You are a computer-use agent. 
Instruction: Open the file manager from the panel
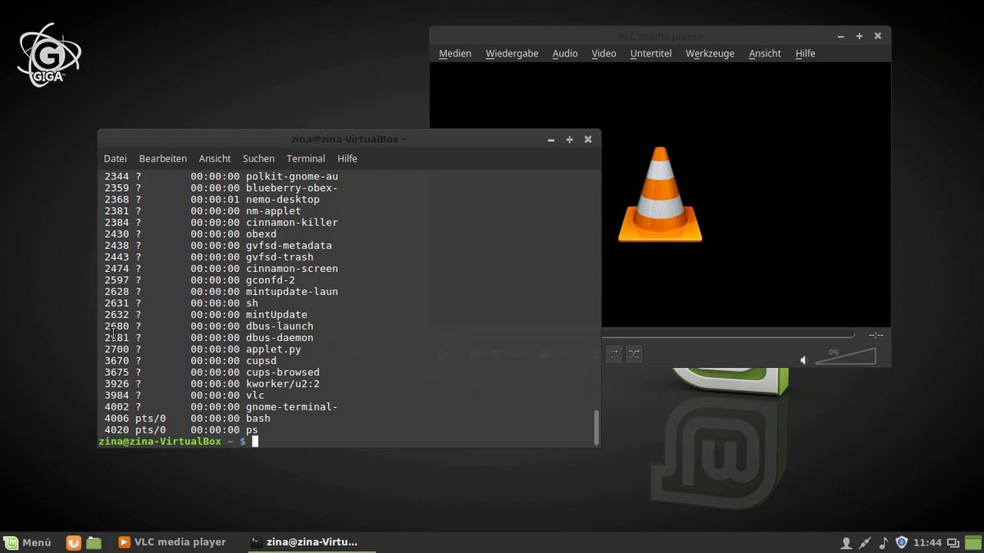(93, 542)
